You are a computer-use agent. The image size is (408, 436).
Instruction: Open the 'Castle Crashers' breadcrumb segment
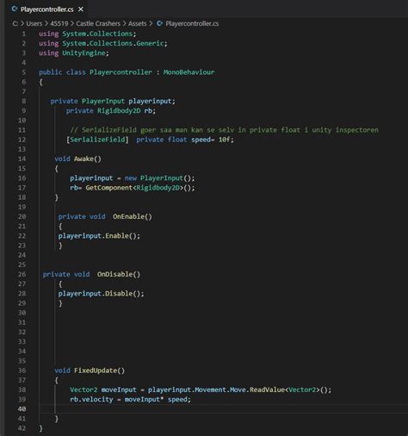(x=98, y=23)
